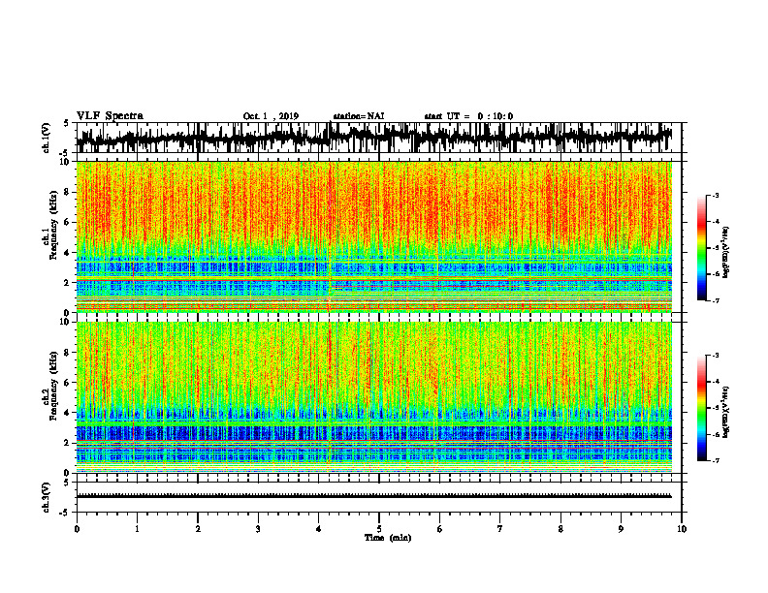Click the ch.3 flat voltage trace
768x593 pixels.
pyautogui.click(x=373, y=496)
